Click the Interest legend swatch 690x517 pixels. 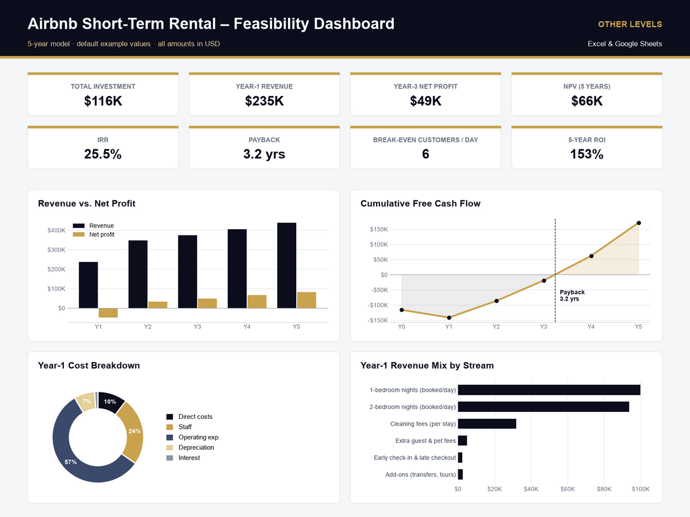pos(170,458)
